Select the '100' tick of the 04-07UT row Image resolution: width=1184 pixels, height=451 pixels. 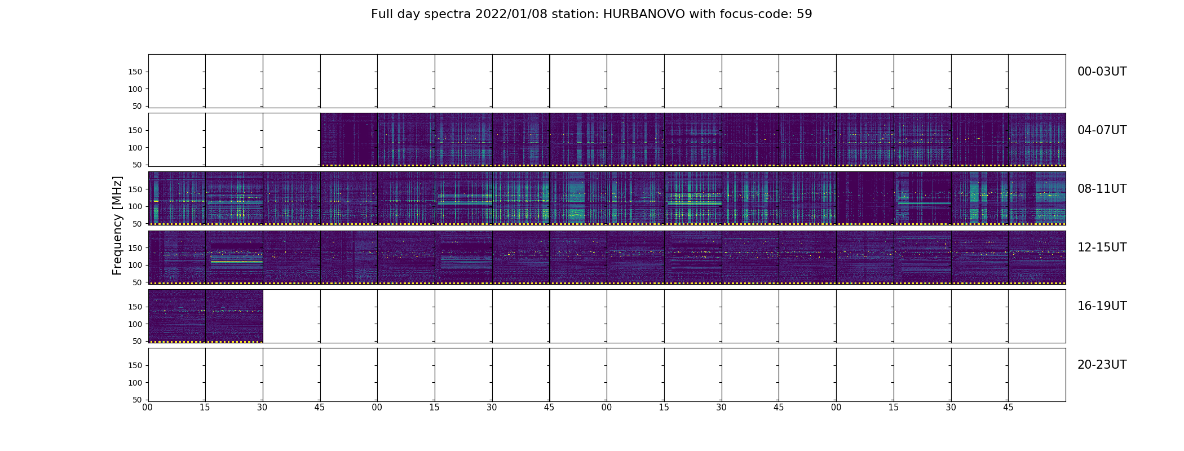click(x=135, y=148)
